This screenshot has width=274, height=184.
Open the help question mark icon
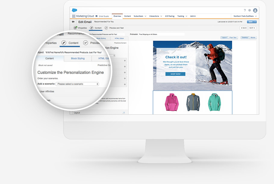(x=245, y=10)
